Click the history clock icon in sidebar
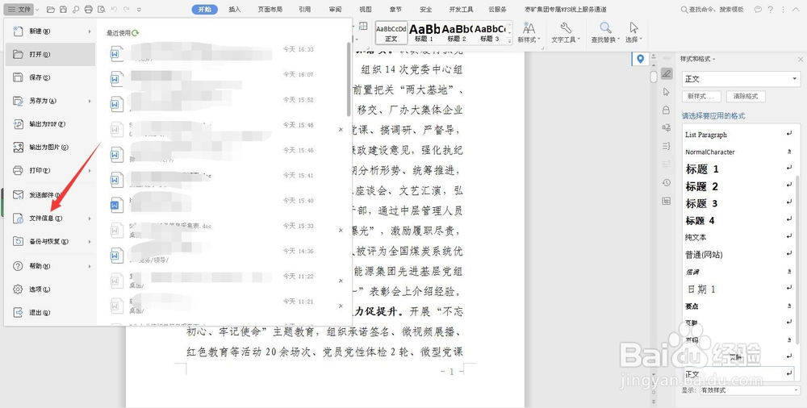Viewport: 807px width, 408px height. tap(667, 183)
